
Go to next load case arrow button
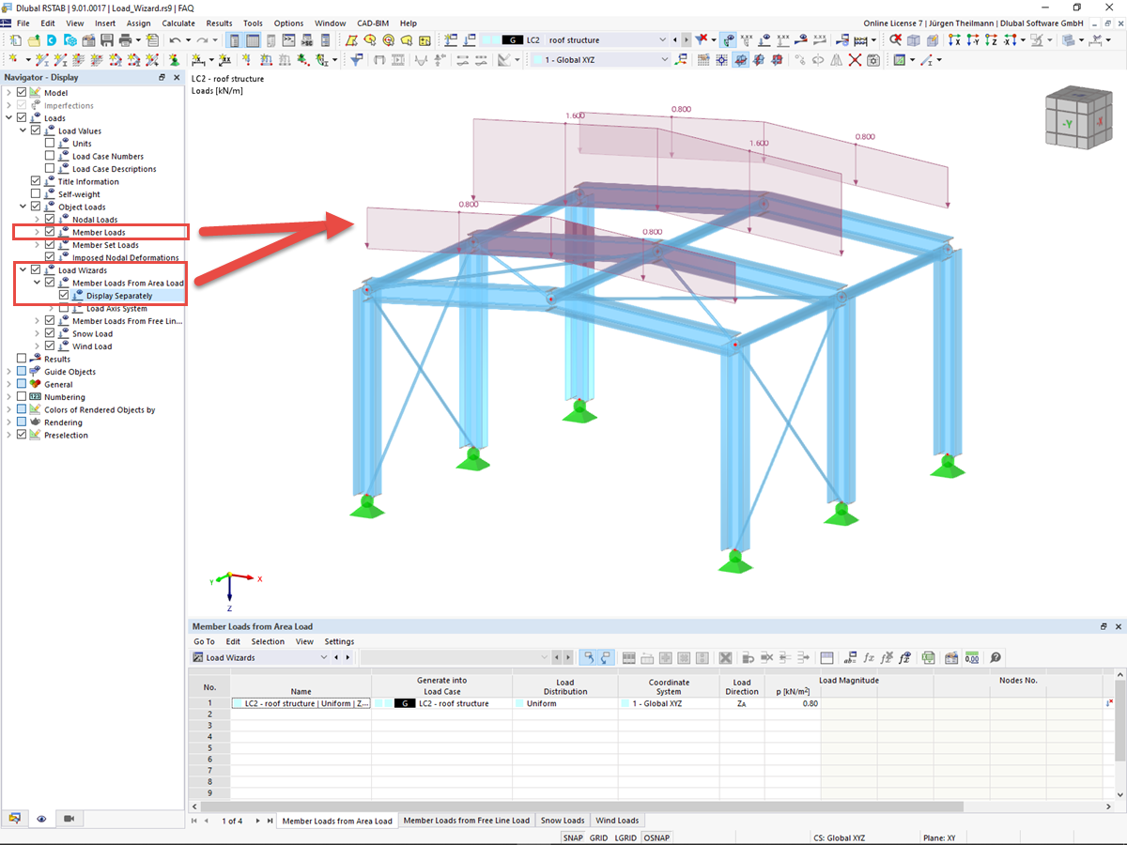[687, 40]
